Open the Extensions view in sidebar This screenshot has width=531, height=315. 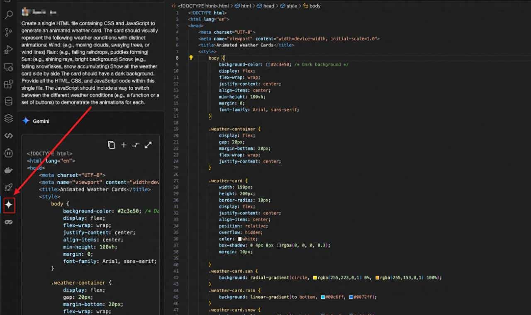pos(8,84)
